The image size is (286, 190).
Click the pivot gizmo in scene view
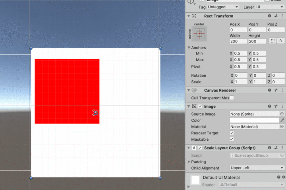coord(95,113)
